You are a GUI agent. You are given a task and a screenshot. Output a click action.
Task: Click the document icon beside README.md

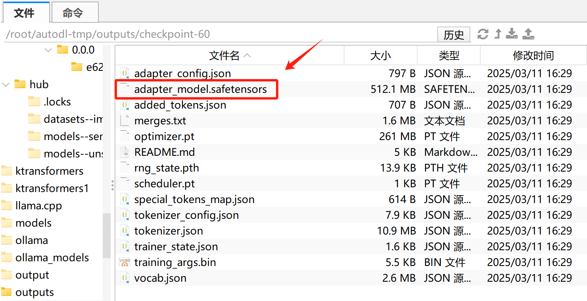[124, 152]
